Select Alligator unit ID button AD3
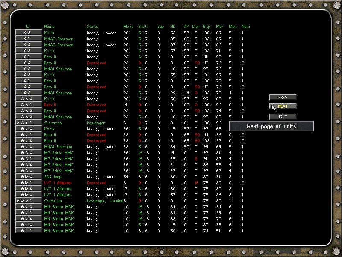The image size is (342, 257). (28, 195)
